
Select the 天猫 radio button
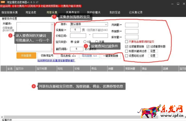click(x=97, y=42)
